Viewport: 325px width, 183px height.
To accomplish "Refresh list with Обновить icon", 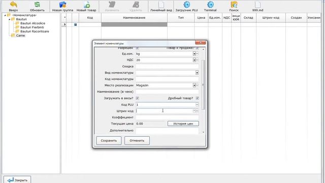I will pos(37,5).
